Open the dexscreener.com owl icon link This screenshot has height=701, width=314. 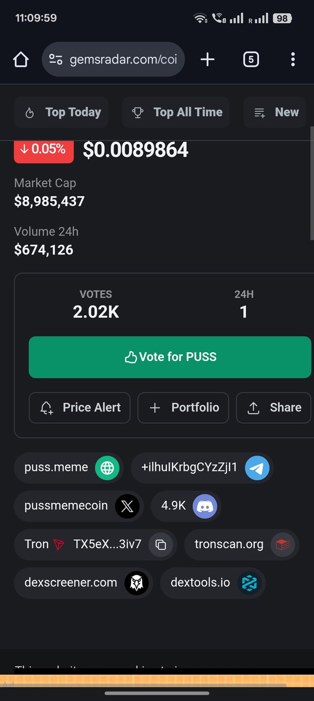pyautogui.click(x=136, y=583)
